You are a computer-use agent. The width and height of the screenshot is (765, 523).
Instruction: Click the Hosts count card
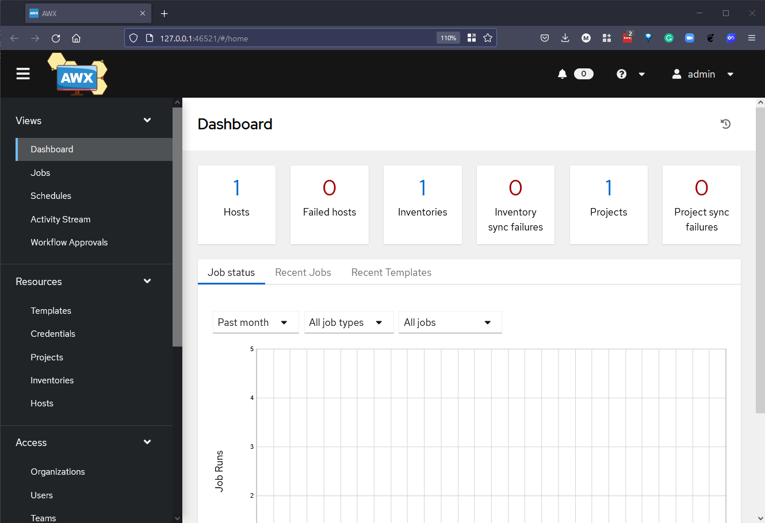click(x=236, y=205)
